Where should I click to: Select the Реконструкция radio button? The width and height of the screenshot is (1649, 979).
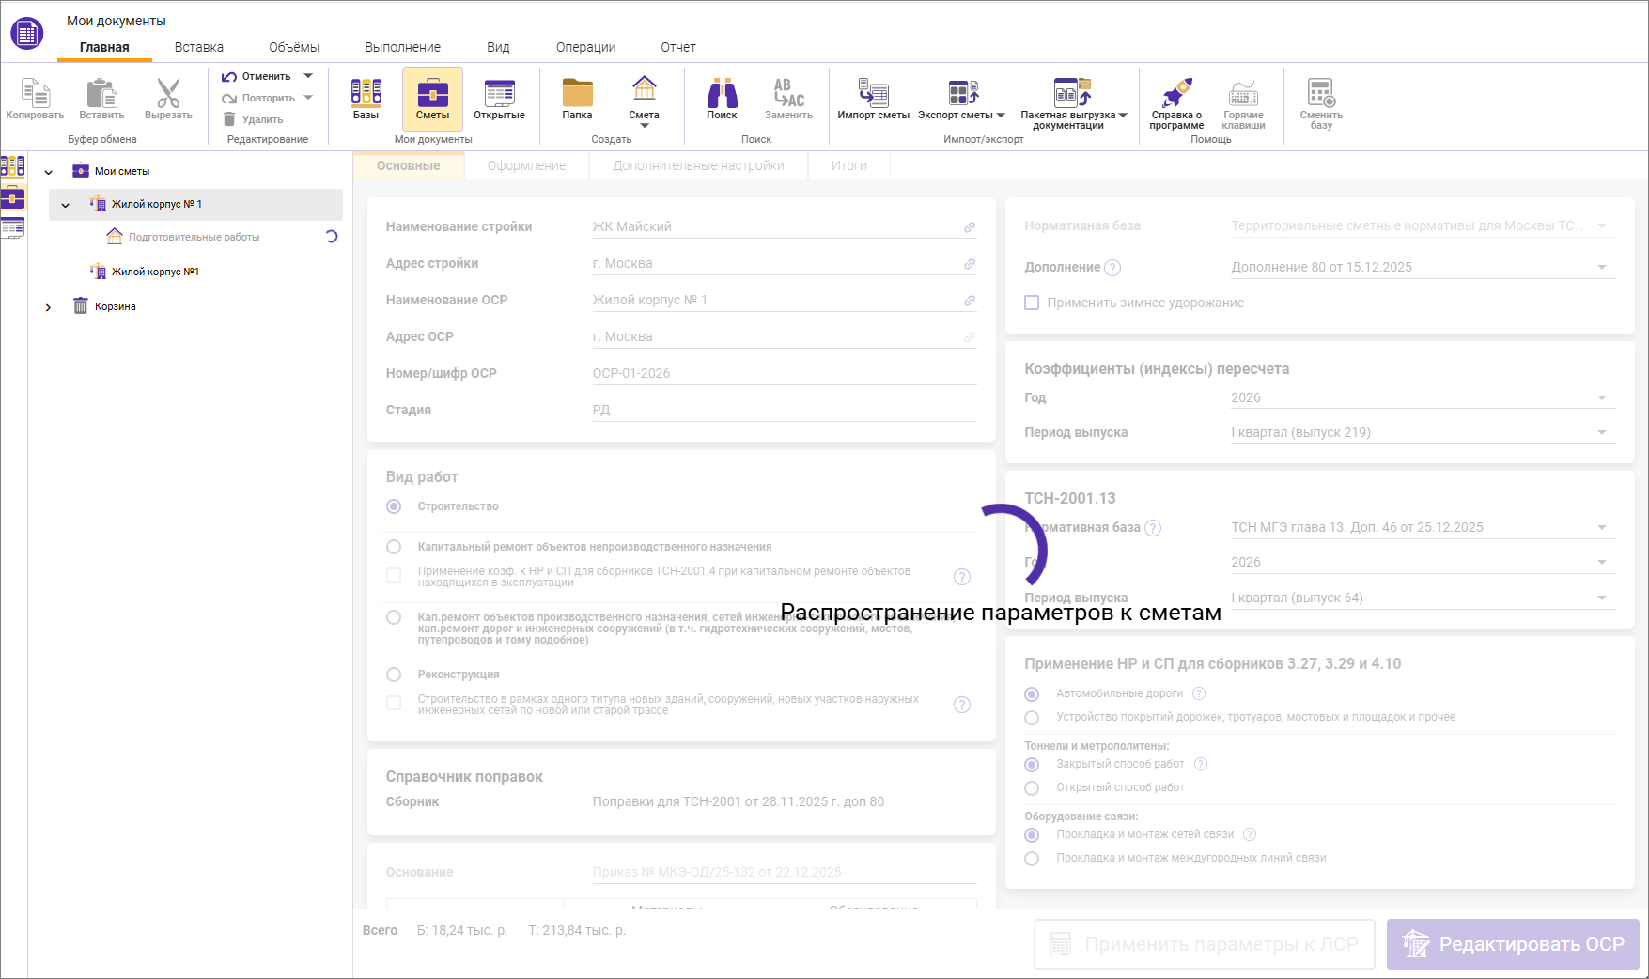coord(394,674)
